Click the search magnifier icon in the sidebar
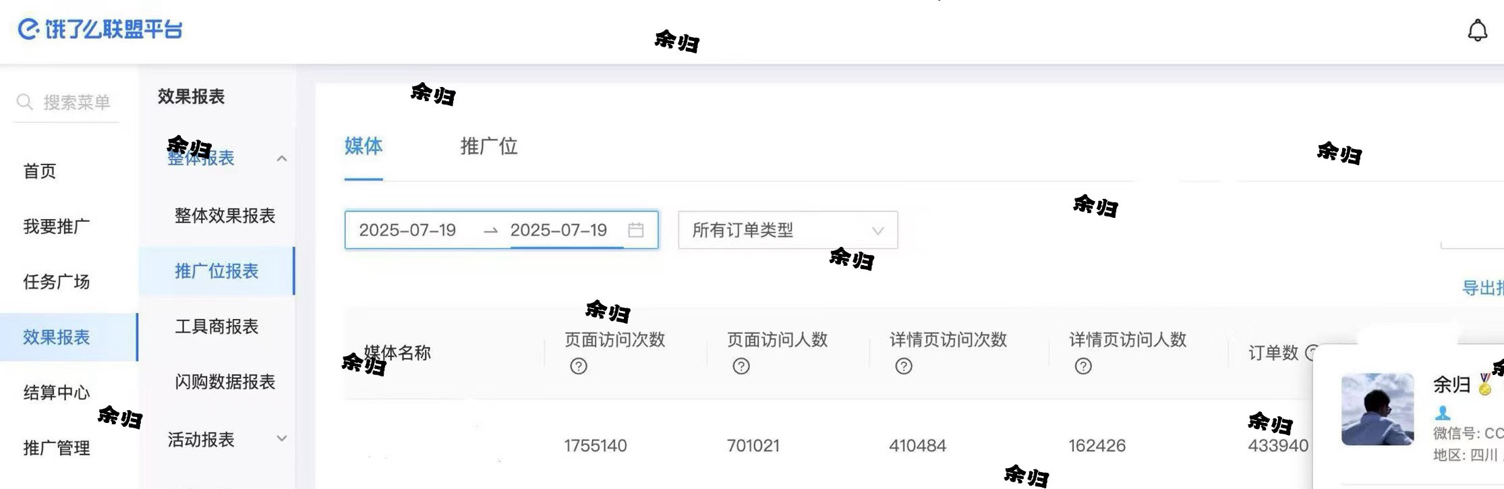 tap(25, 102)
